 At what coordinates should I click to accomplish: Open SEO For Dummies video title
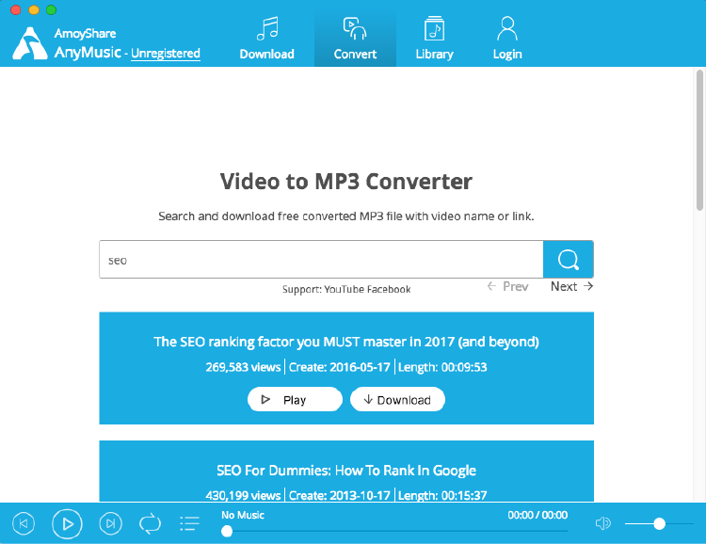pyautogui.click(x=346, y=471)
